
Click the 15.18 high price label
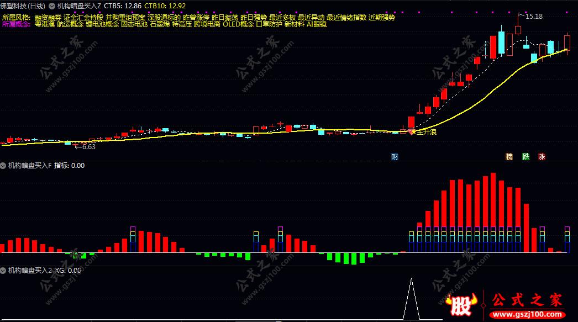[x=534, y=16]
